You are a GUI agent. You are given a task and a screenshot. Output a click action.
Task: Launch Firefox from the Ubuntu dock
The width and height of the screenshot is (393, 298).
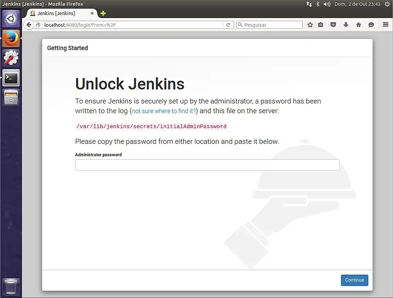[x=11, y=38]
